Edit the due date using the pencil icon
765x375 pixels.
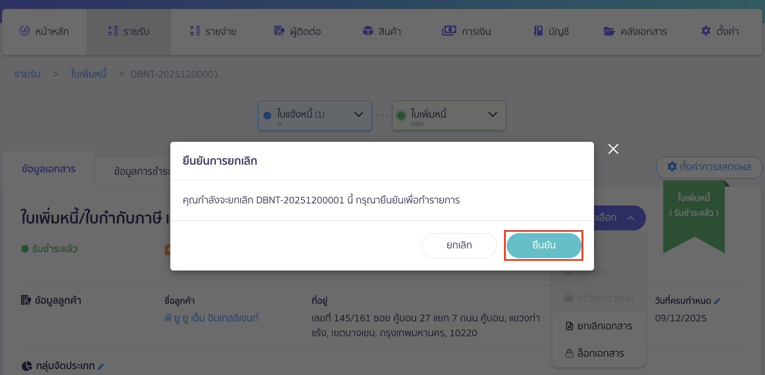717,301
